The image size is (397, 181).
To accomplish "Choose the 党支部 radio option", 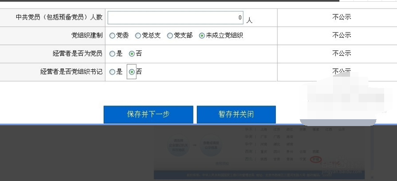I will [x=169, y=36].
